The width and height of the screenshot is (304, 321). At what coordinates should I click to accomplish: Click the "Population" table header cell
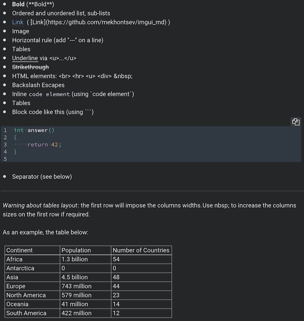[x=76, y=250]
